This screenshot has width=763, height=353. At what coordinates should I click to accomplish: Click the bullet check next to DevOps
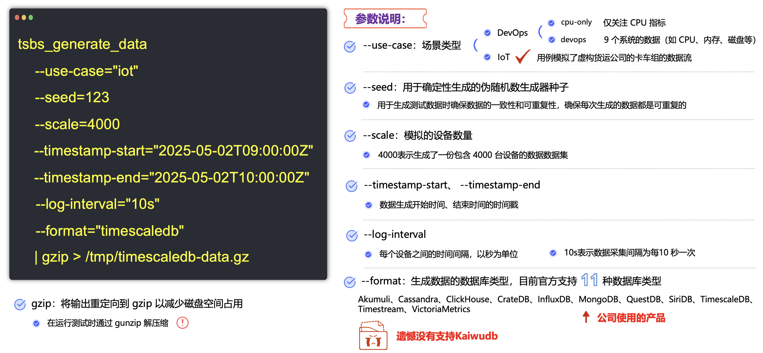488,33
